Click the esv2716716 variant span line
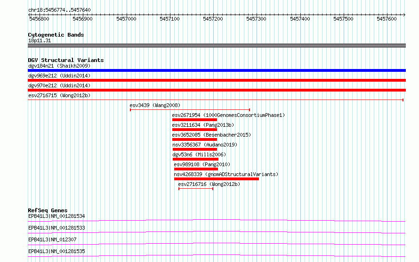Image resolution: width=419 pixels, height=262 pixels. click(196, 189)
